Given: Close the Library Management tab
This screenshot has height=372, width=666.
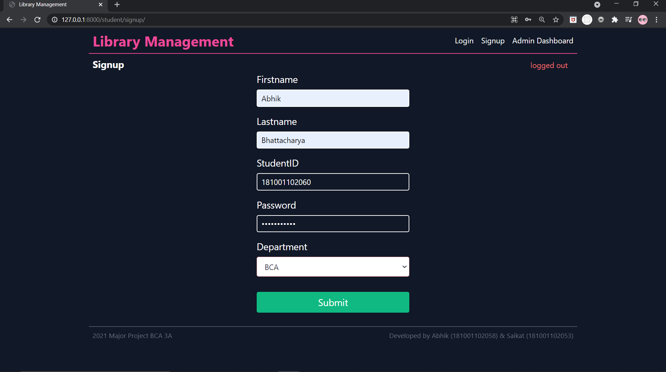Looking at the screenshot, I should point(101,5).
